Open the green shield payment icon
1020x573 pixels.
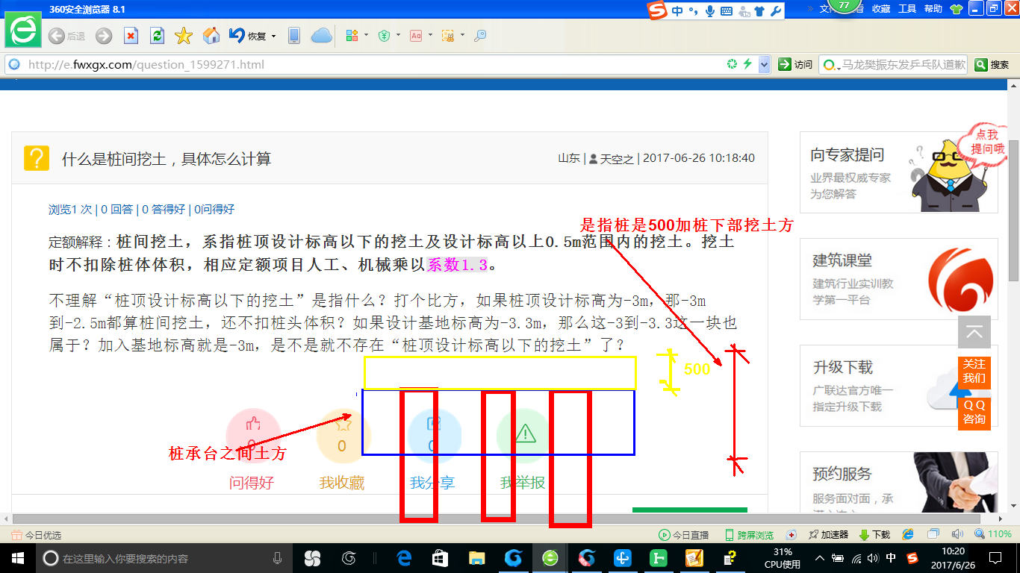(385, 36)
